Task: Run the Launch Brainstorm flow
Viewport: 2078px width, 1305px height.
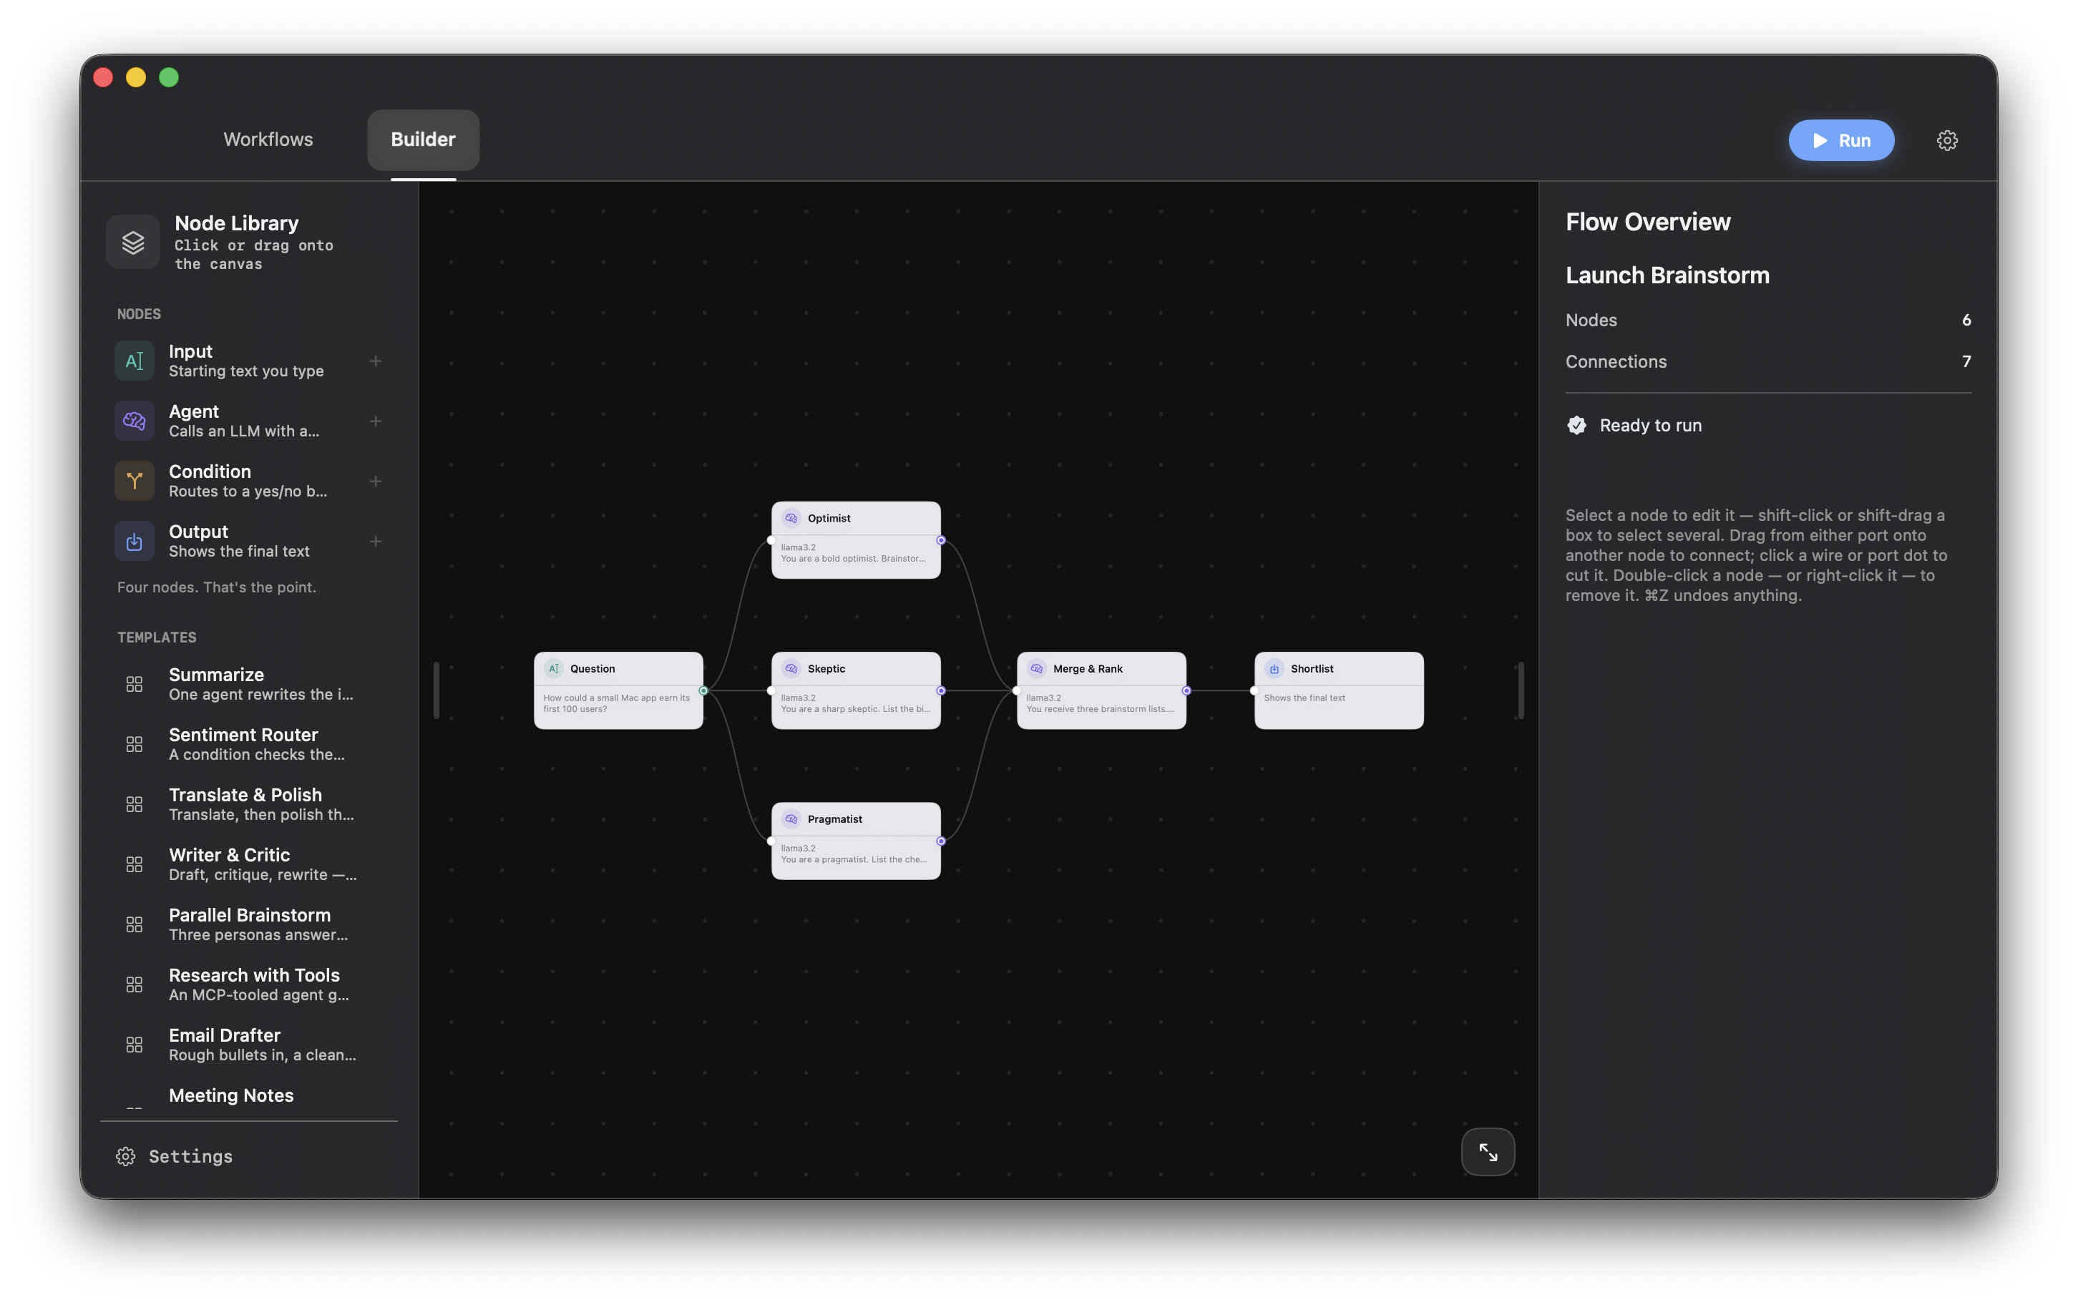Action: [1840, 140]
